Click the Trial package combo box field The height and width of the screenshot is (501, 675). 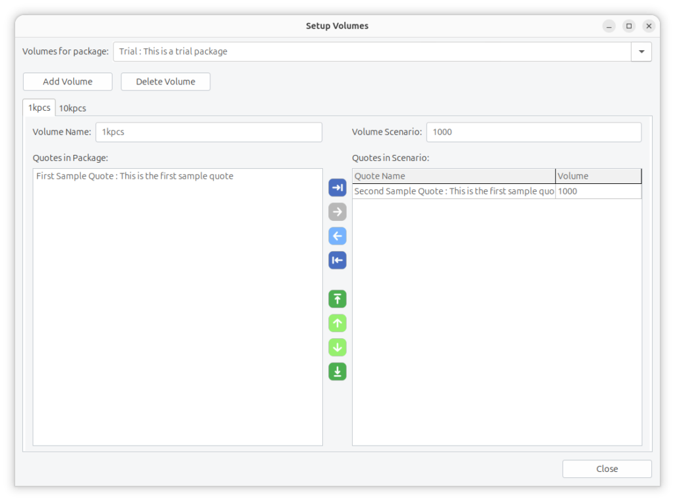coord(372,51)
